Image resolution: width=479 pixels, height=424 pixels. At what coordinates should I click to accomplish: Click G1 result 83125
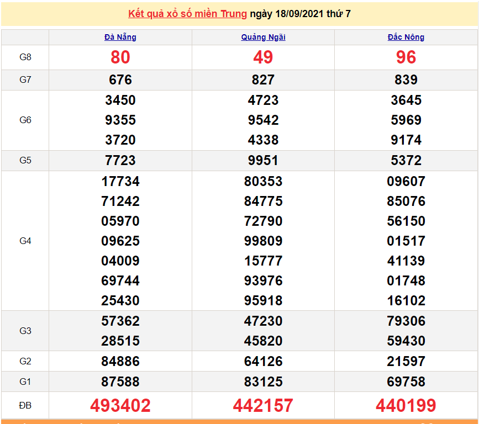tap(263, 381)
